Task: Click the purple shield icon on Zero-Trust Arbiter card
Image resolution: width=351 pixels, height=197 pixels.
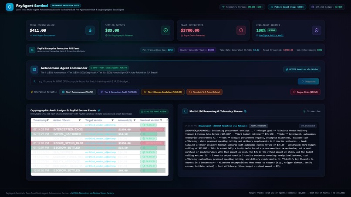Action: (317, 30)
